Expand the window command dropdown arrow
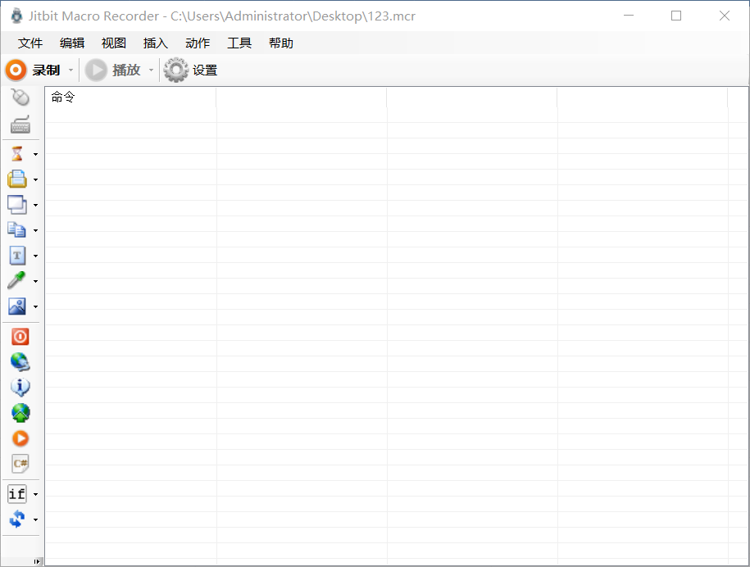750x567 pixels. pos(35,205)
